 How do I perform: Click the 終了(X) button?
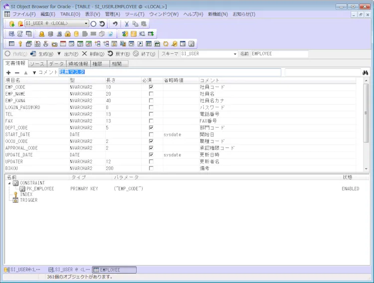[x=144, y=54]
